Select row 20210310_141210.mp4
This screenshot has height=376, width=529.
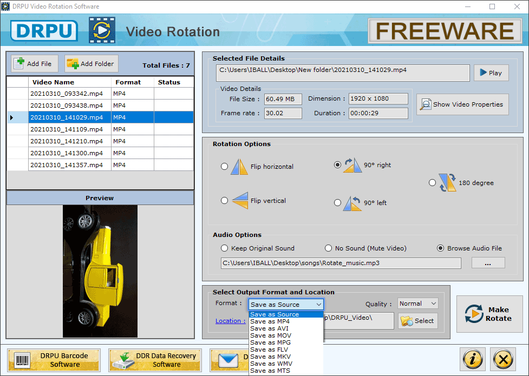[100, 141]
